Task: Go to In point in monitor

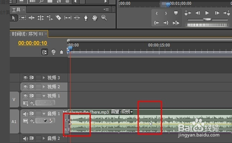Action: coord(156,23)
